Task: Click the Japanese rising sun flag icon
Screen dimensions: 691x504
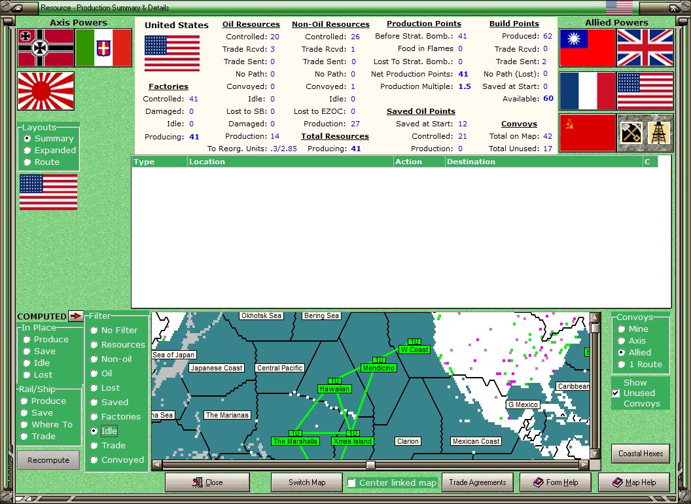Action: pyautogui.click(x=45, y=91)
